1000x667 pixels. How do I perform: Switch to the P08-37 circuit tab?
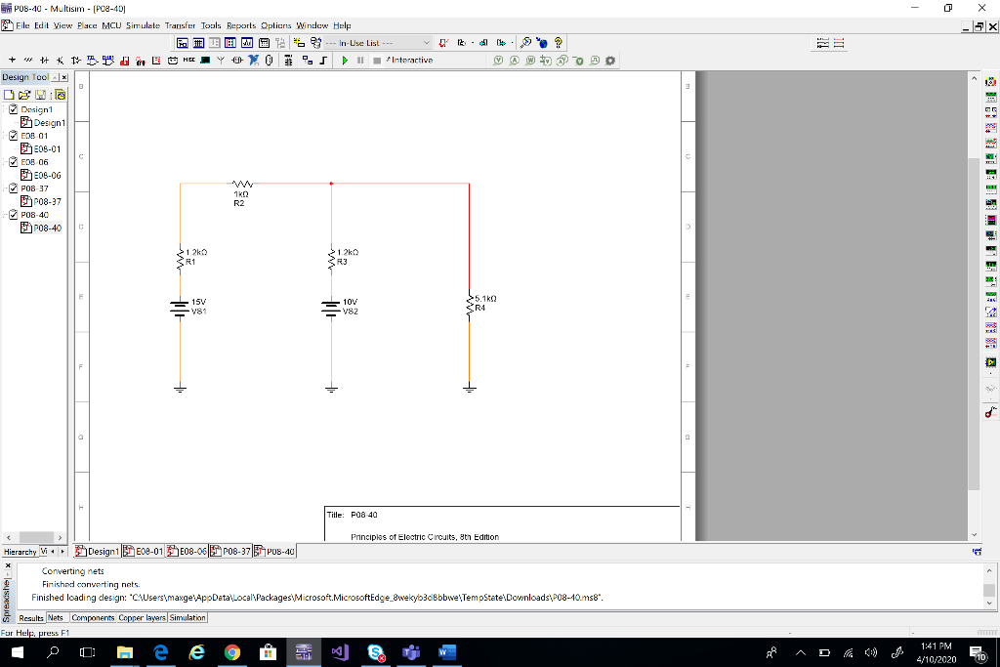pos(231,551)
